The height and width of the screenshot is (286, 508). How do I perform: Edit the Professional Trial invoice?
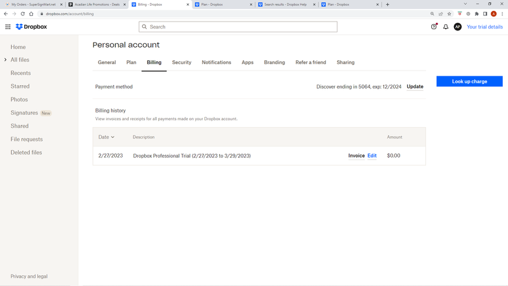372,156
